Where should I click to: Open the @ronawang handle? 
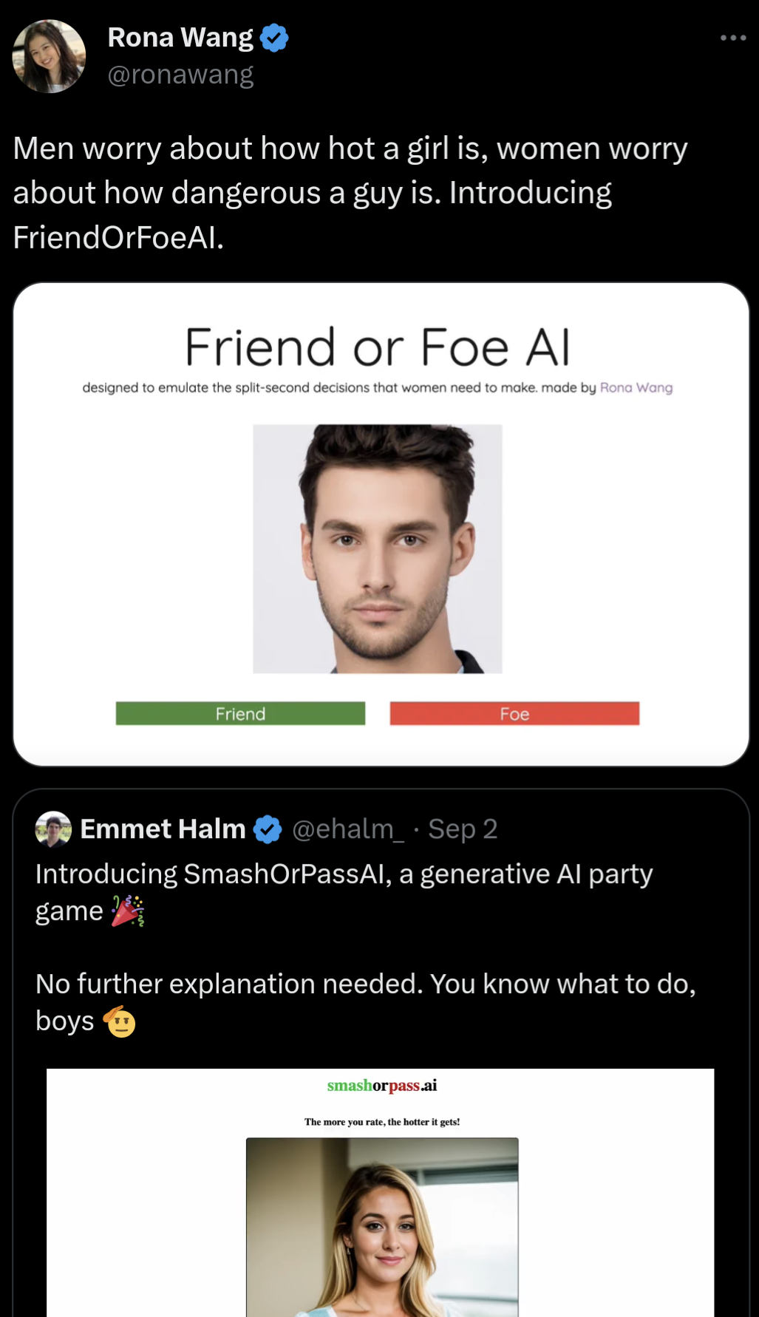click(x=180, y=75)
